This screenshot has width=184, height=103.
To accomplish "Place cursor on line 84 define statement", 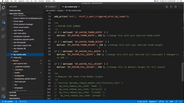I will tap(81, 35).
